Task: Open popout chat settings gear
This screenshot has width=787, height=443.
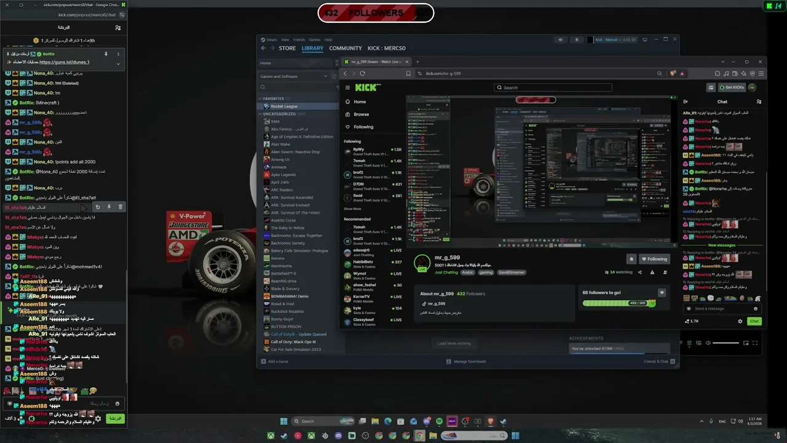Action: click(x=97, y=418)
